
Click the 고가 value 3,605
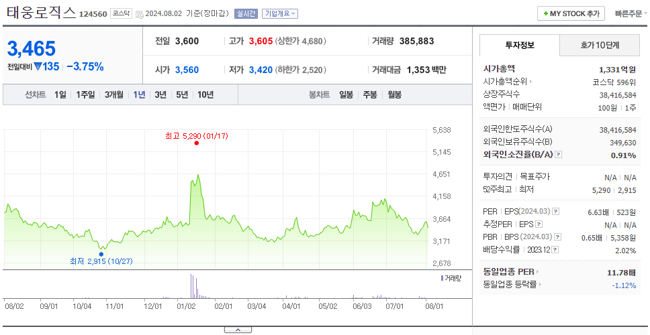click(x=261, y=42)
